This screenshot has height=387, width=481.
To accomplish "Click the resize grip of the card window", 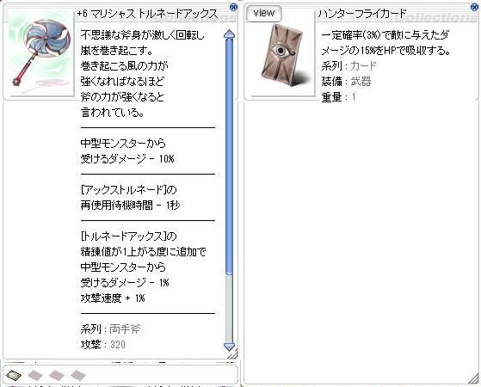I will click(x=473, y=379).
